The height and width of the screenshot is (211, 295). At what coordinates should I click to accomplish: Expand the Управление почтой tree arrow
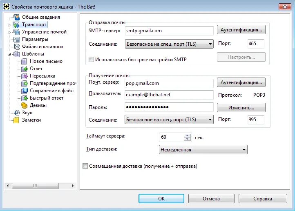9,32
